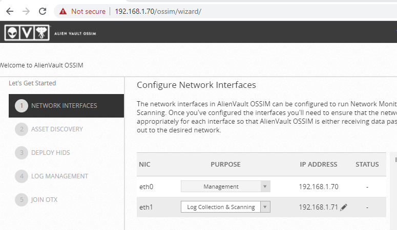
Task: Select the Network Interfaces wizard step
Action: click(66, 106)
